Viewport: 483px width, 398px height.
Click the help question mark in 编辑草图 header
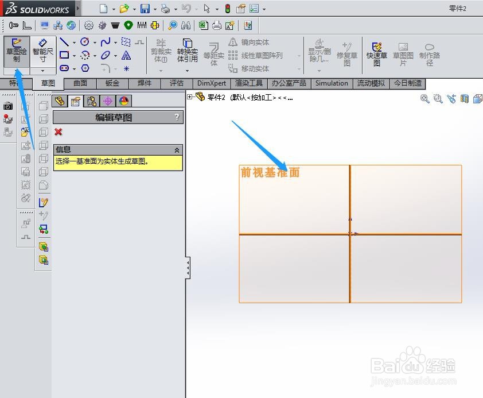(177, 117)
